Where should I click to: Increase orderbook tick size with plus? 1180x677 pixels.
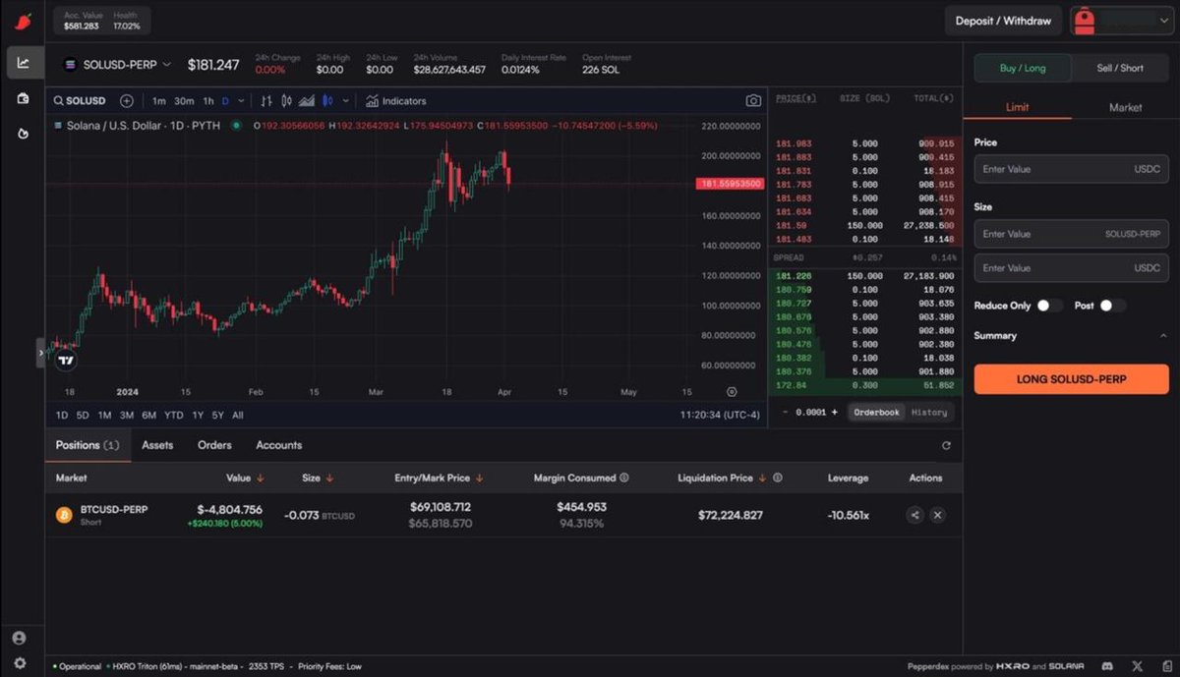(x=836, y=413)
